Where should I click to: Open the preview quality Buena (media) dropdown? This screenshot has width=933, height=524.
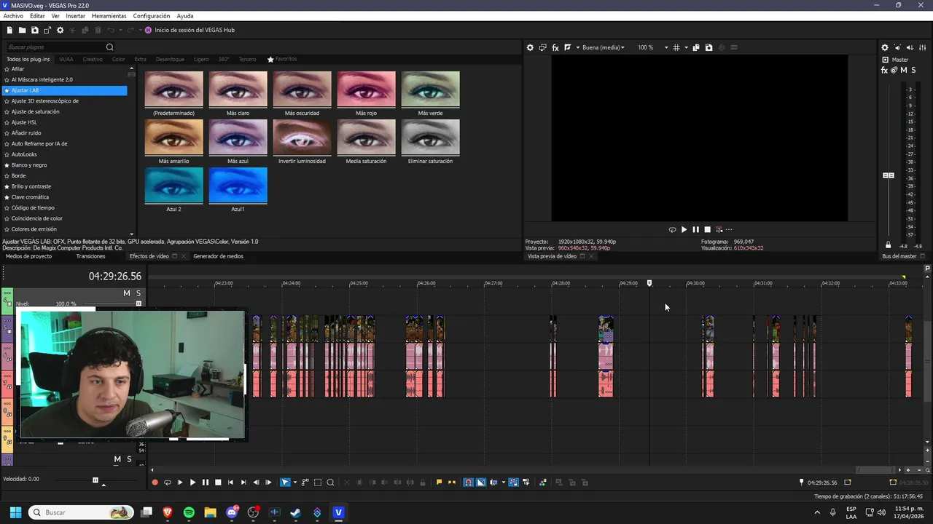tap(603, 47)
